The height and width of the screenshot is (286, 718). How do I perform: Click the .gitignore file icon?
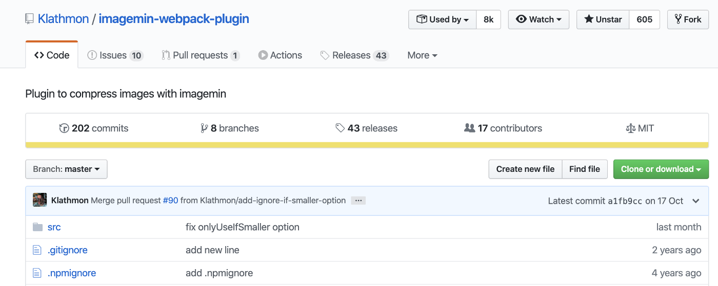click(37, 250)
